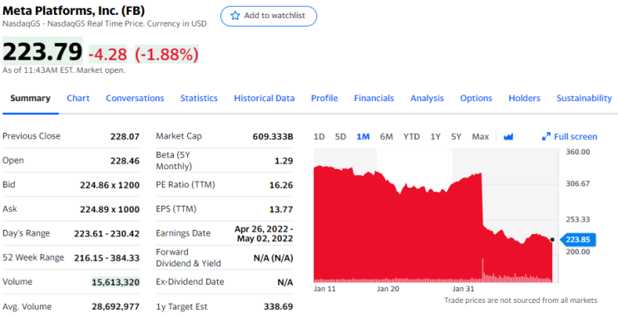Open the Chart tab

pos(78,98)
